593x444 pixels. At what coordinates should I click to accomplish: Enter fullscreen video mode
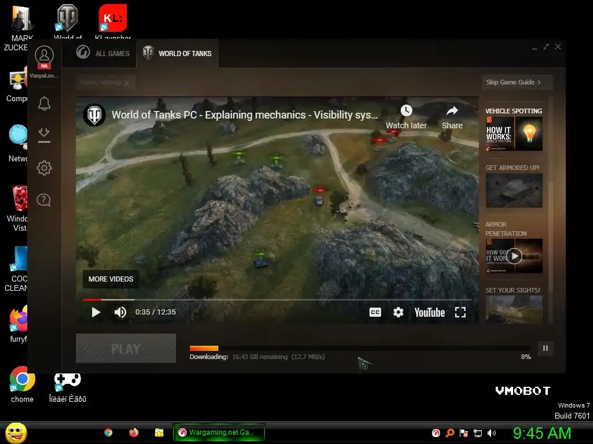point(460,312)
